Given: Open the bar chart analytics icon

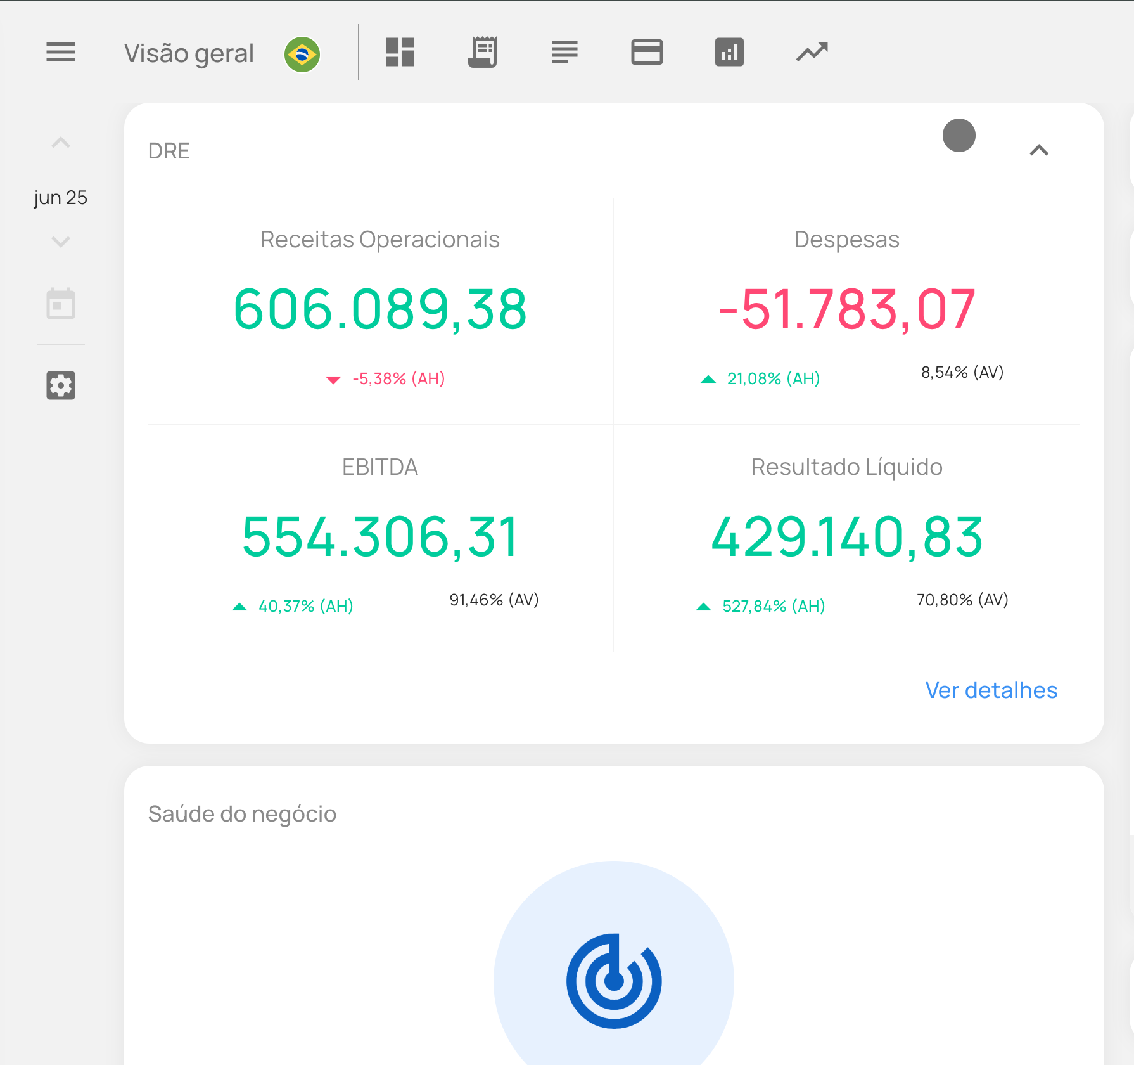Looking at the screenshot, I should (x=729, y=53).
